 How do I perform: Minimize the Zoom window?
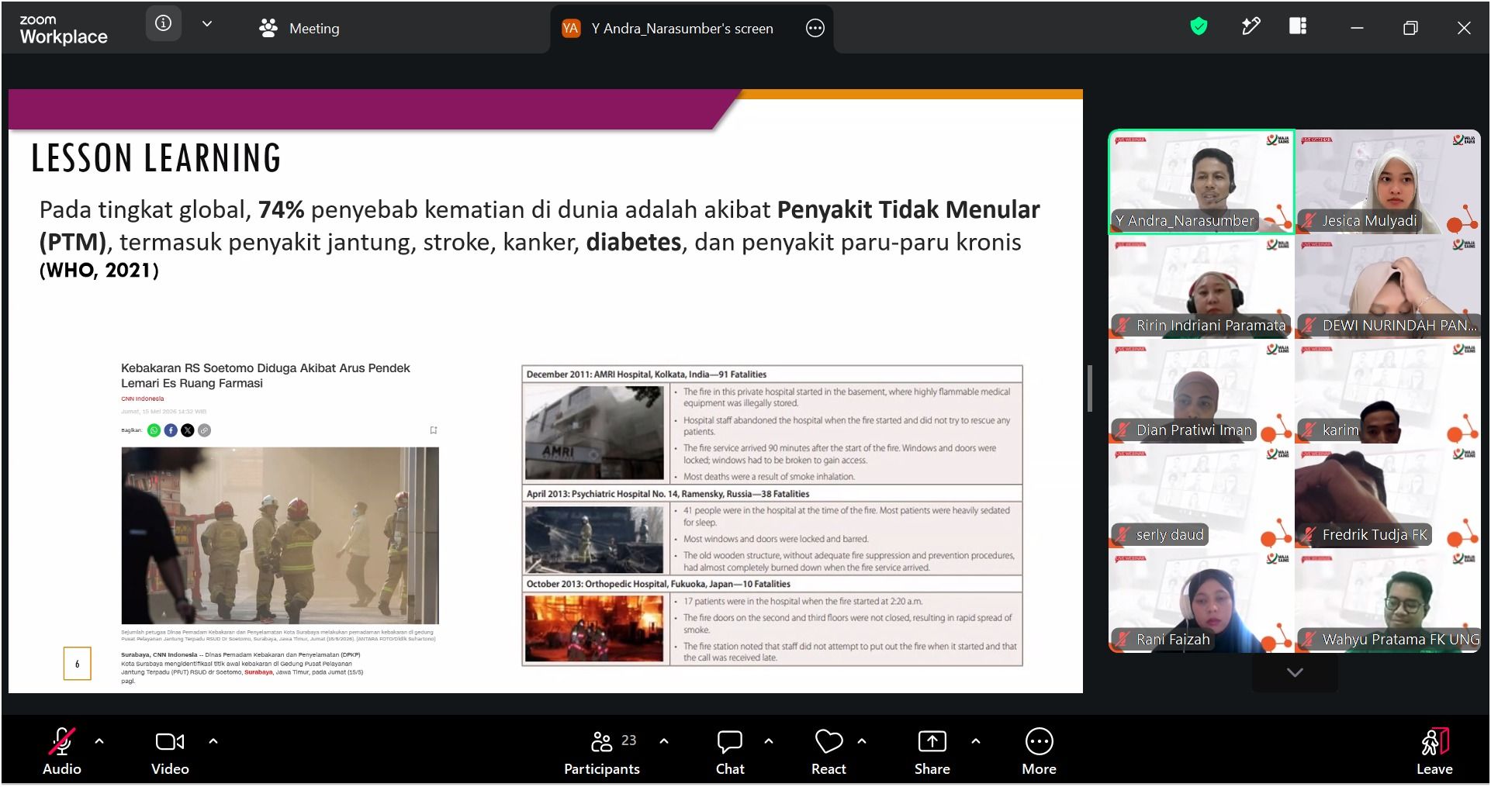tap(1357, 28)
